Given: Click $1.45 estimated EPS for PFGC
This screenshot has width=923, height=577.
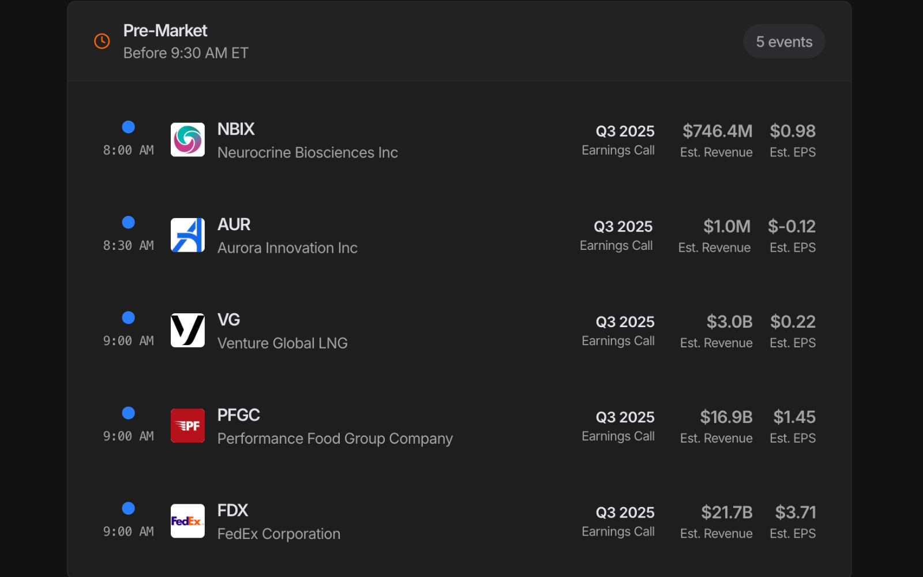Looking at the screenshot, I should click(x=794, y=417).
